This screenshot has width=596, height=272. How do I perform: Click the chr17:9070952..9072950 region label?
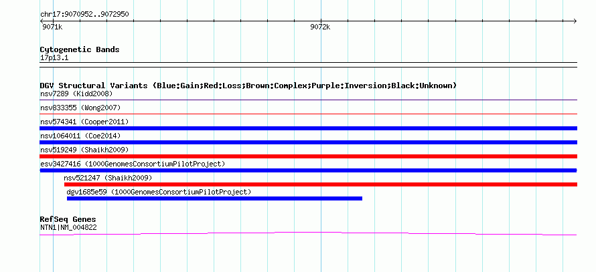[84, 15]
